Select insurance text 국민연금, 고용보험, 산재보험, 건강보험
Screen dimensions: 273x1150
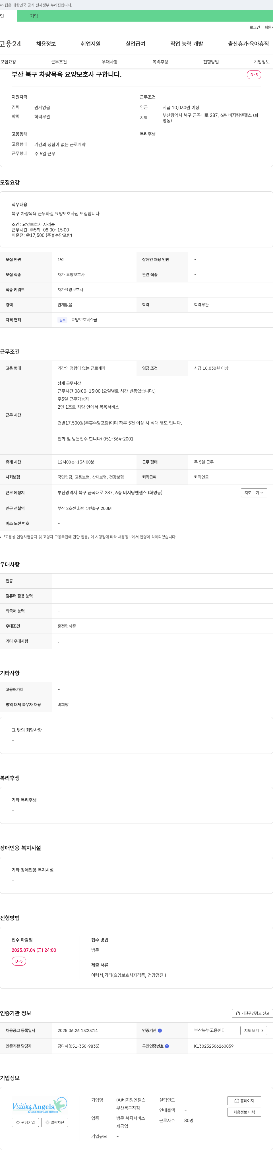(90, 478)
